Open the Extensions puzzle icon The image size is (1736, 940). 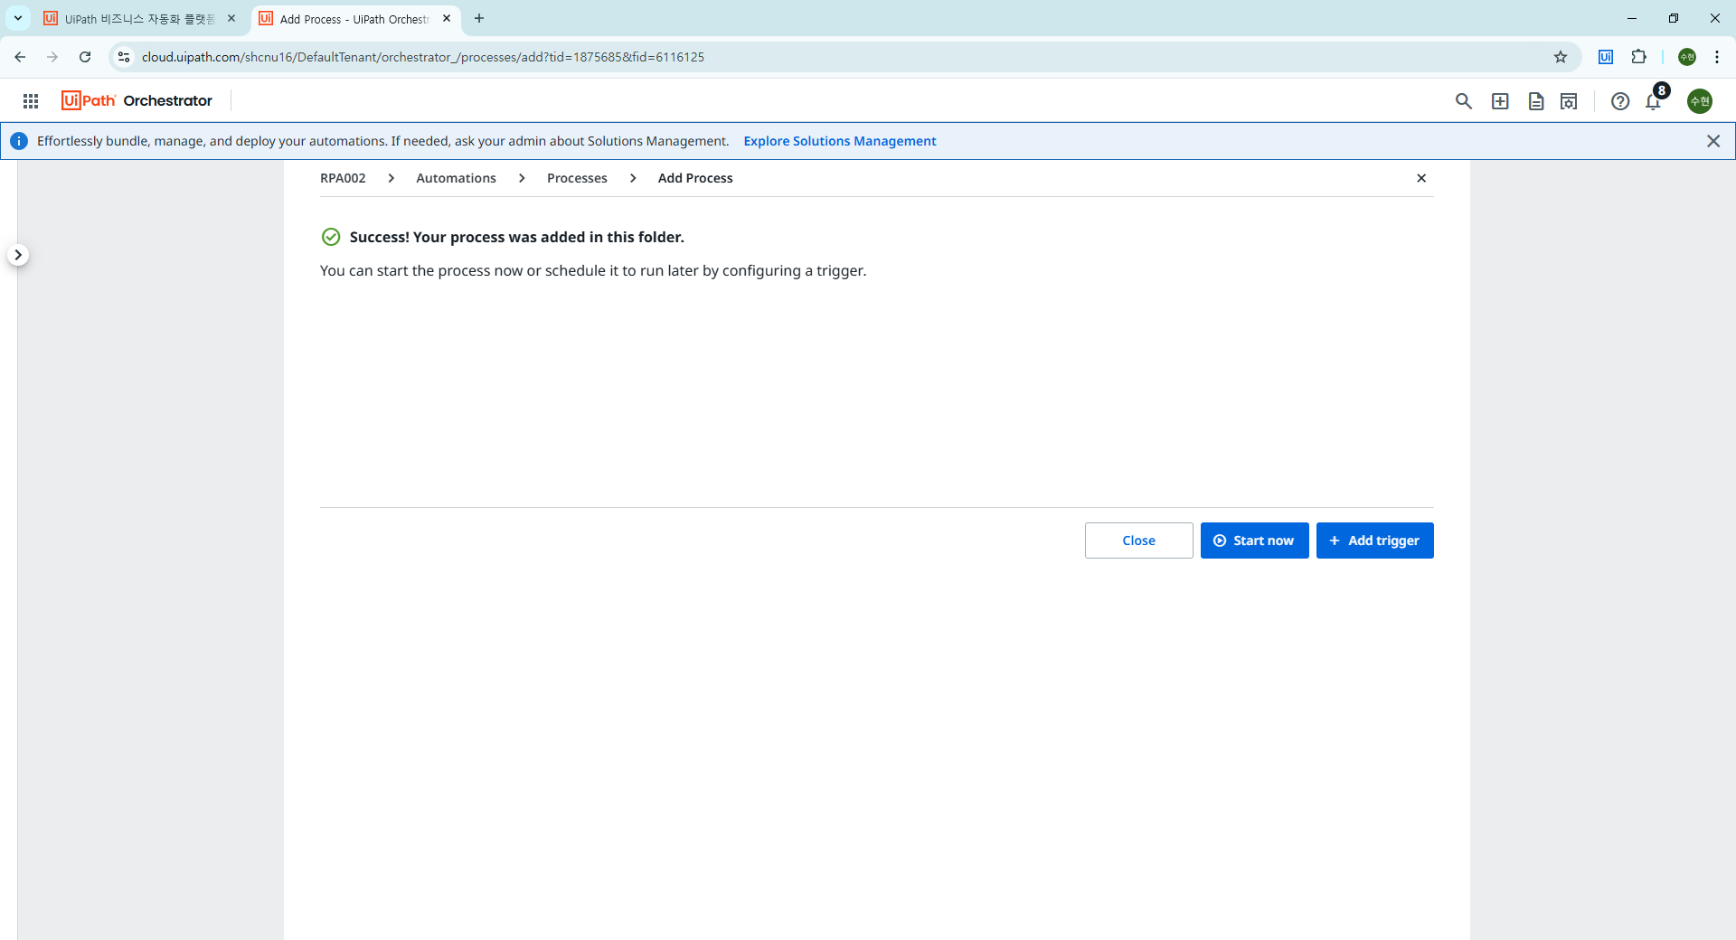coord(1638,57)
